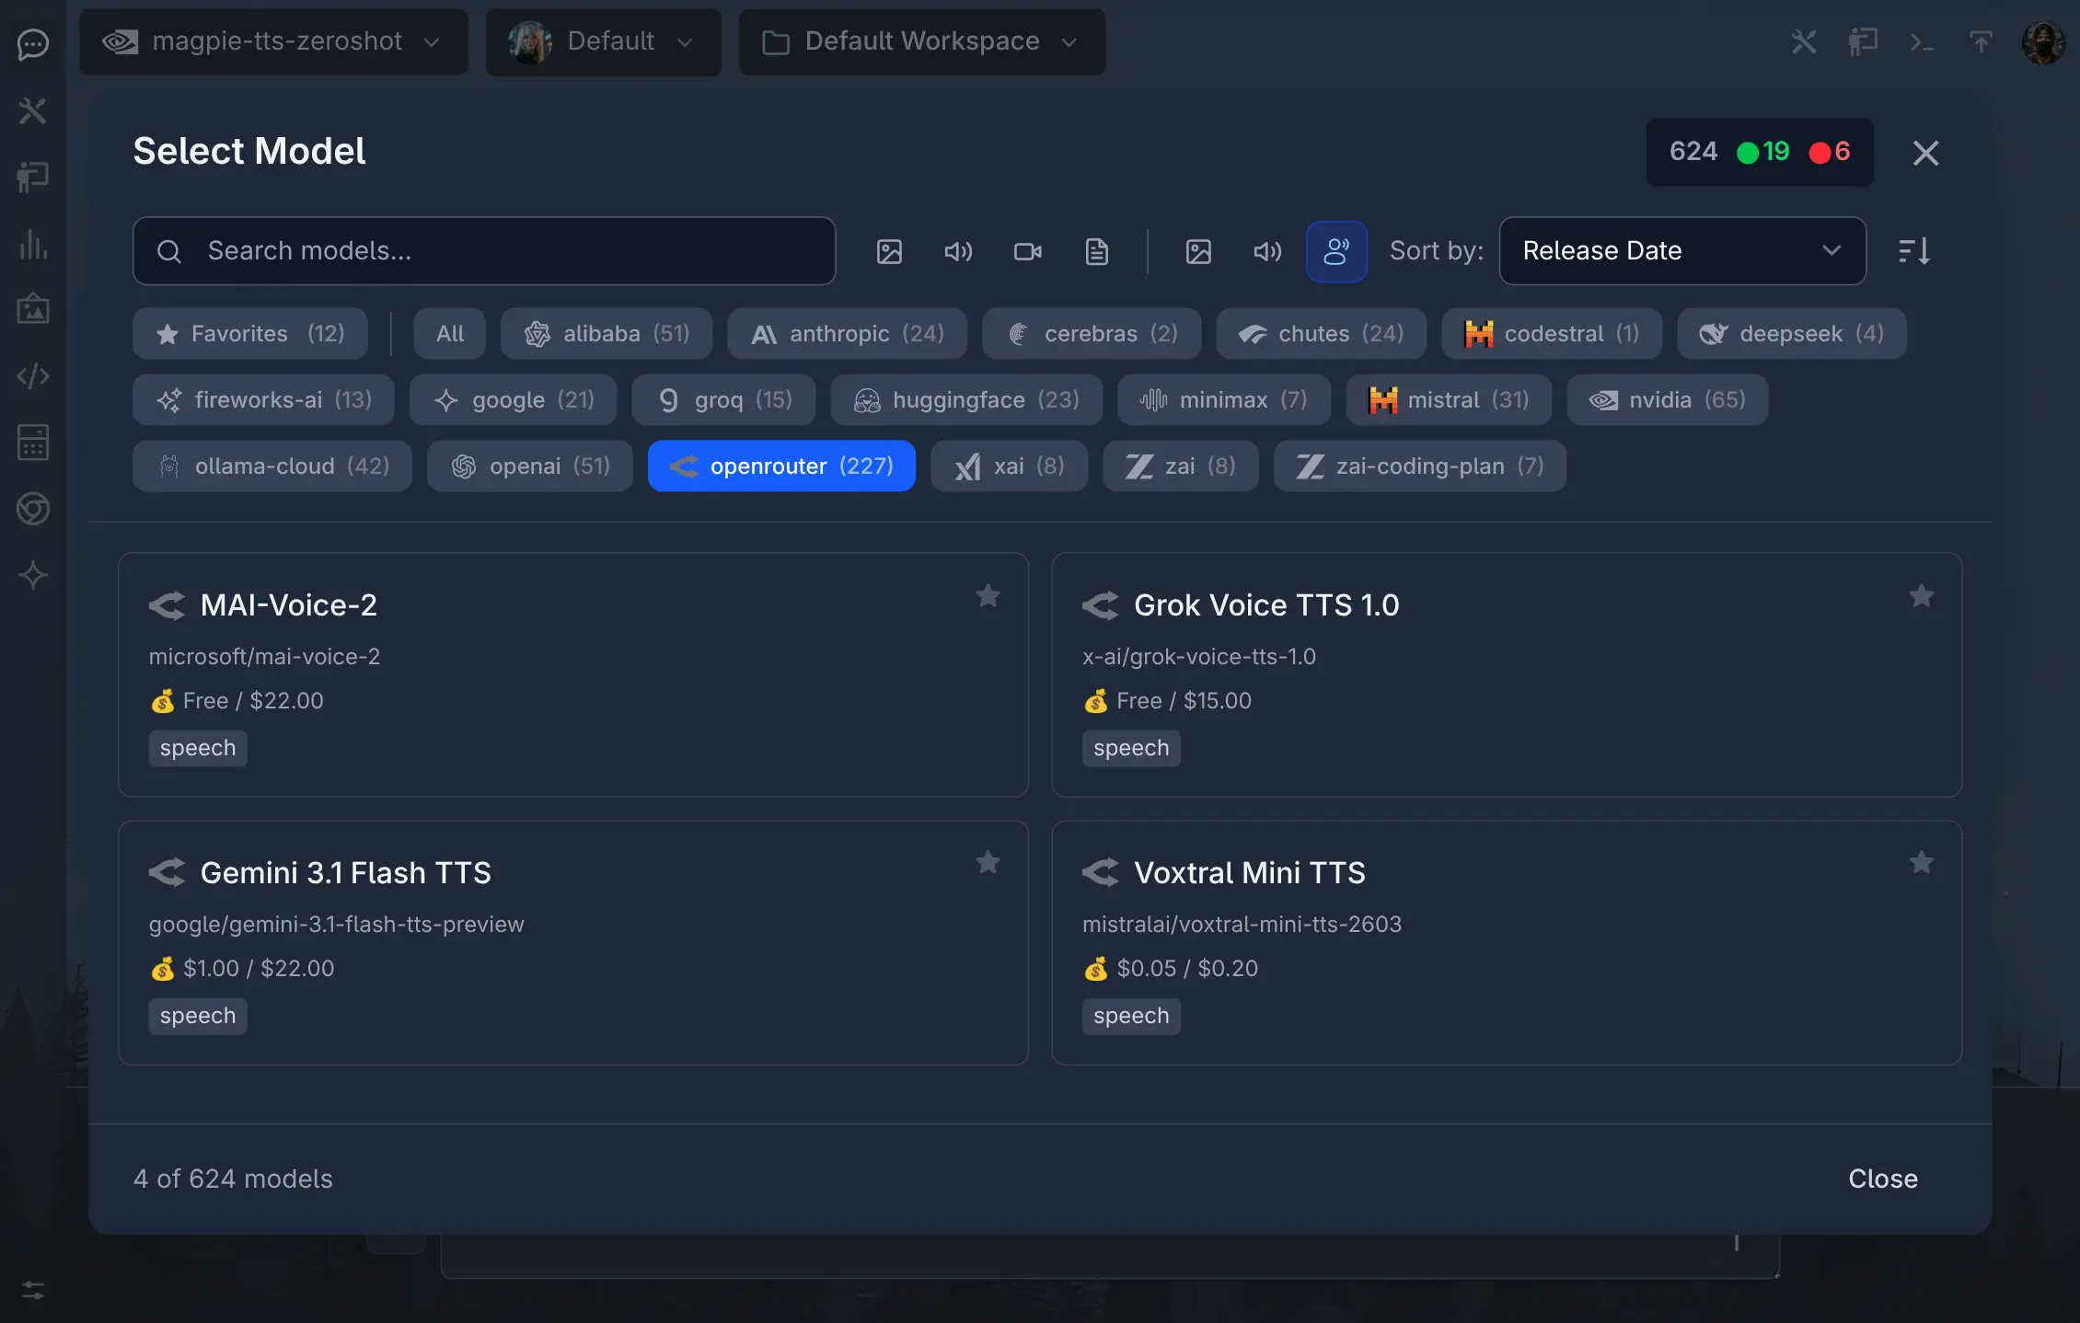Focus the Search models input field

click(x=484, y=251)
